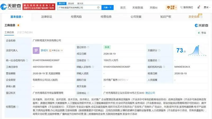The width and height of the screenshot is (212, 119).
Task: Click the phone icon beside 联系我们
Action: coord(181,7)
